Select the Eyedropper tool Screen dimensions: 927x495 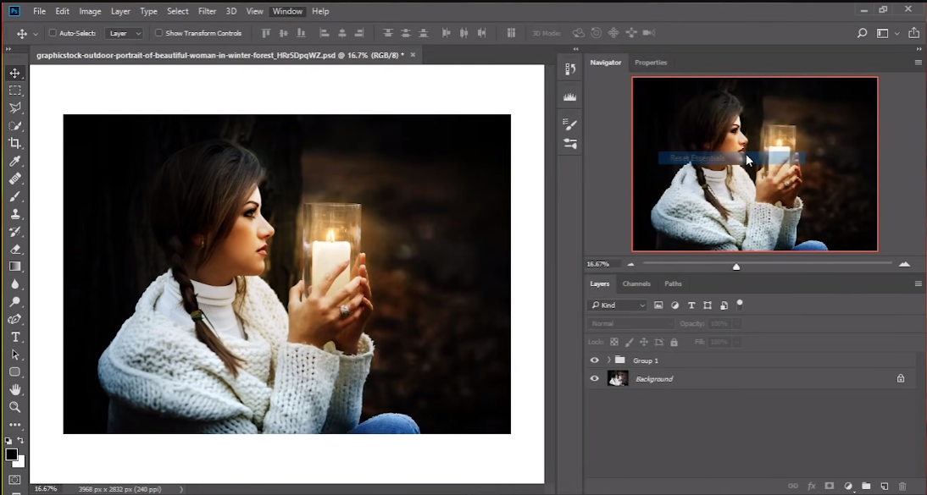click(15, 161)
